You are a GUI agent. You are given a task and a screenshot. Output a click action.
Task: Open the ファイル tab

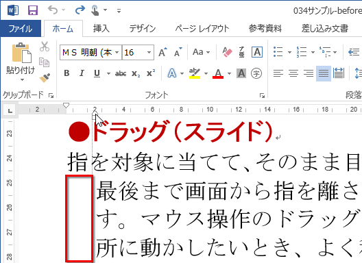click(21, 29)
